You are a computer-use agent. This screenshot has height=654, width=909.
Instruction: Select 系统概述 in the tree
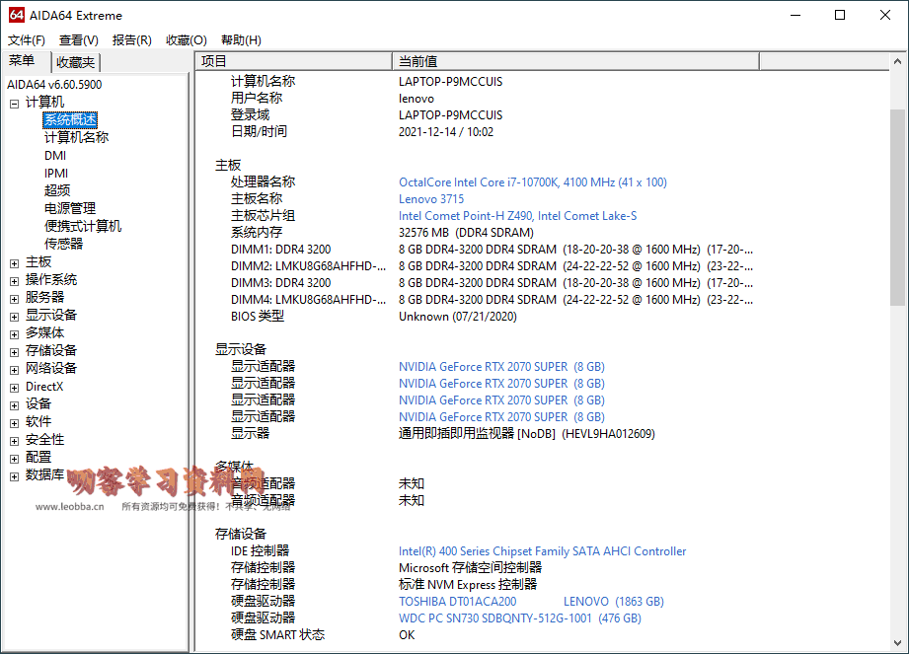coord(70,120)
